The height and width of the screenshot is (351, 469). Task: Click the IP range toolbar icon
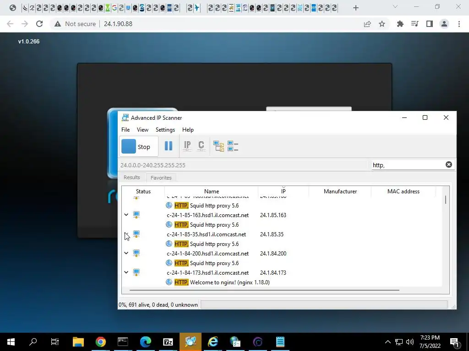click(187, 146)
